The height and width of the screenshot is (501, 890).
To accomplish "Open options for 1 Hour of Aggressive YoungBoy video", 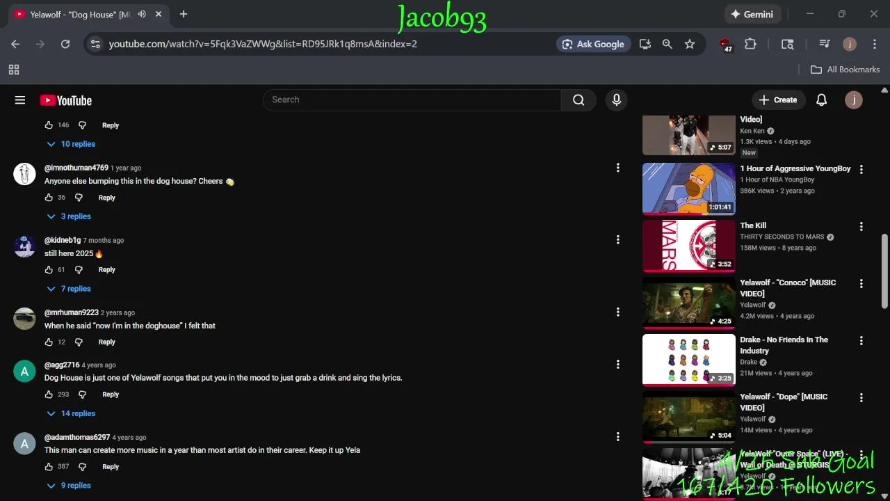I will [x=861, y=169].
